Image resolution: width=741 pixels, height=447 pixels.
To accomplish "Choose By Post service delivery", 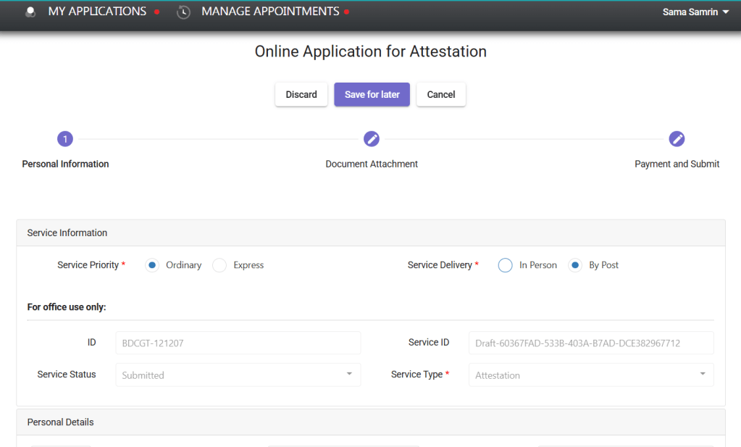I will (x=575, y=265).
